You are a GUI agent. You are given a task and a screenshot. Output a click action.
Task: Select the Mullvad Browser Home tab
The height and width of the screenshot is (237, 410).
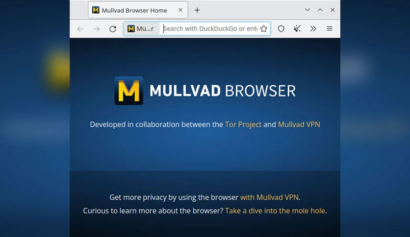tap(138, 10)
